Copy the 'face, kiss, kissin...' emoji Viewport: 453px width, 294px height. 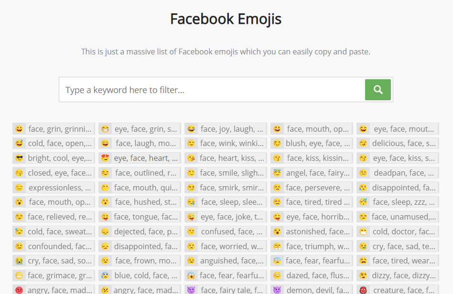click(x=312, y=158)
